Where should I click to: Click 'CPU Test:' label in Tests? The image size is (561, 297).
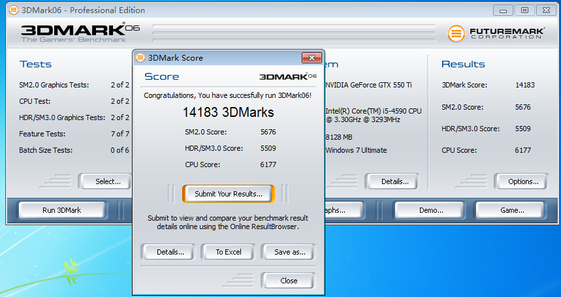point(35,101)
